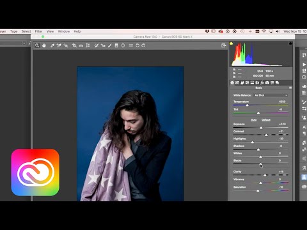
Task: Open the Basic panel options menu
Action: point(290,88)
